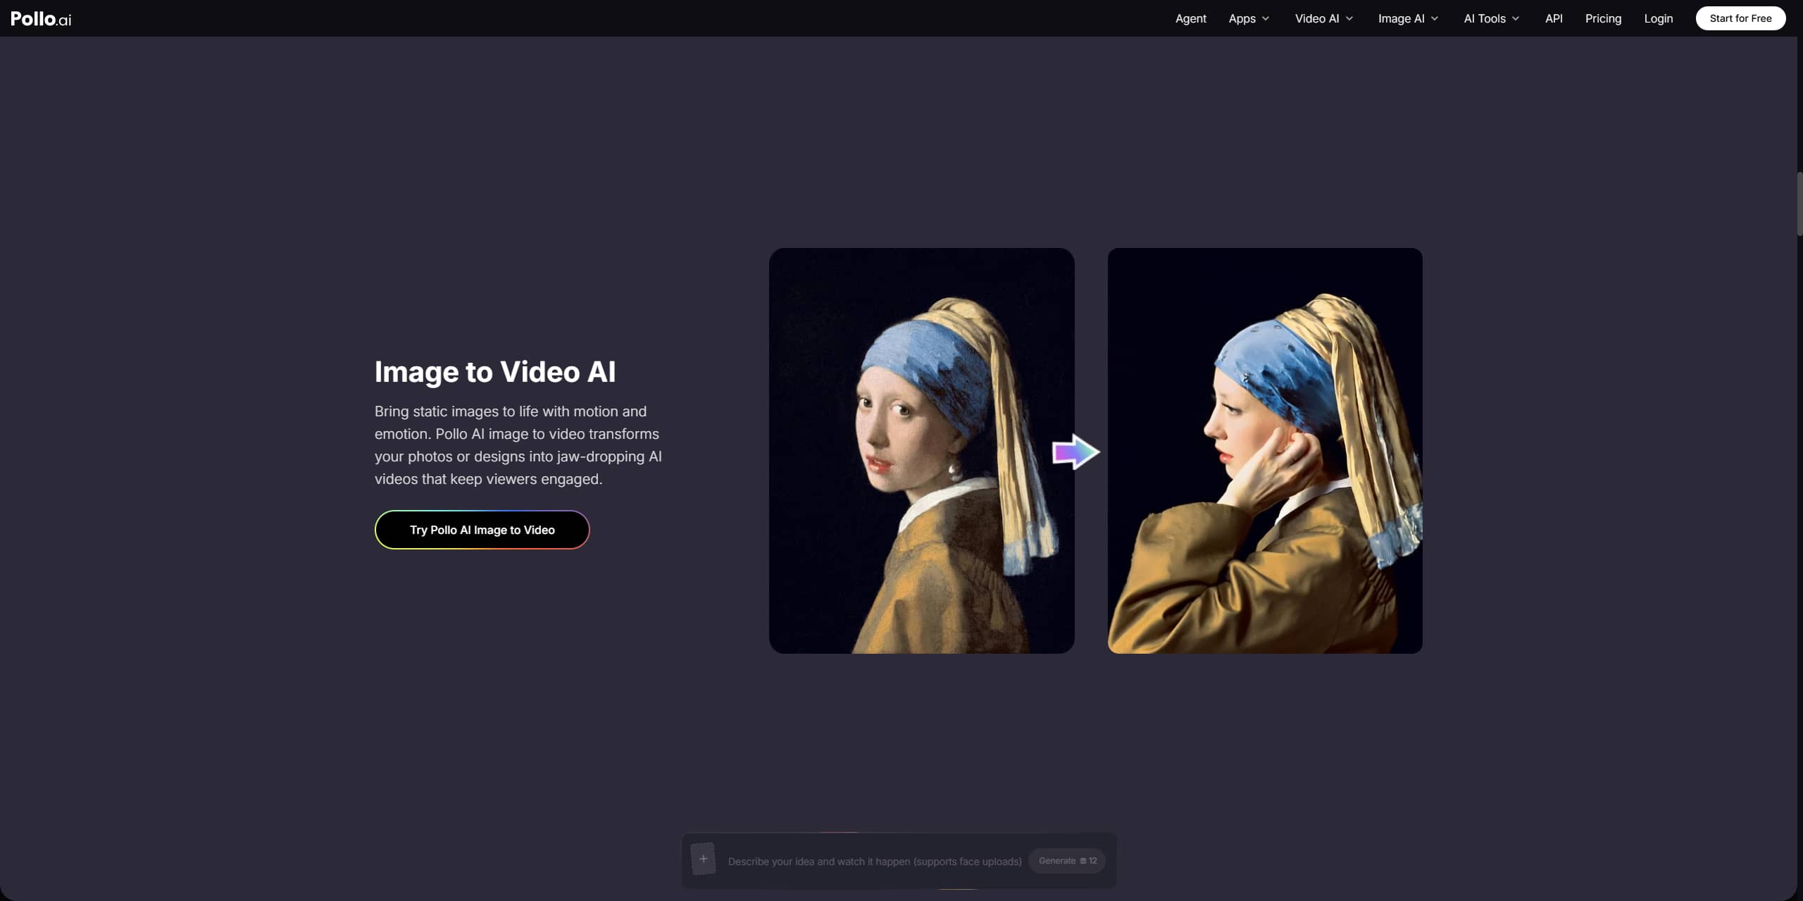Screen dimensions: 1803x901
Task: Click the plus upload icon in prompt bar
Action: point(703,859)
